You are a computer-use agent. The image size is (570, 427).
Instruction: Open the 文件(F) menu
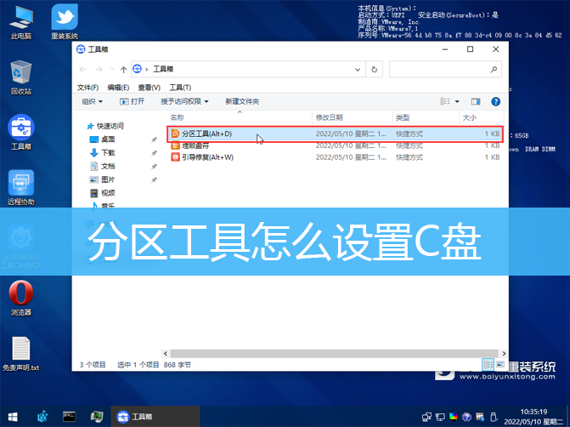coord(88,87)
